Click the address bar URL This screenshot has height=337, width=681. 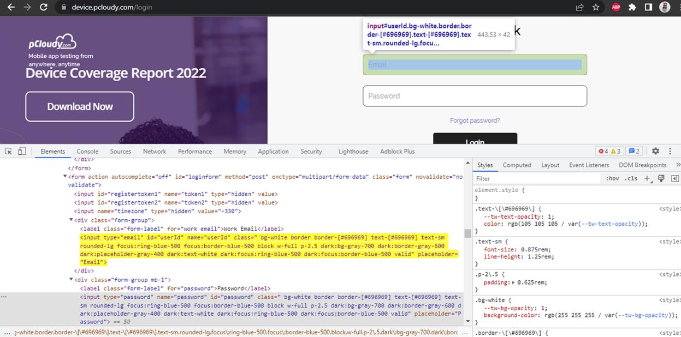click(x=112, y=7)
